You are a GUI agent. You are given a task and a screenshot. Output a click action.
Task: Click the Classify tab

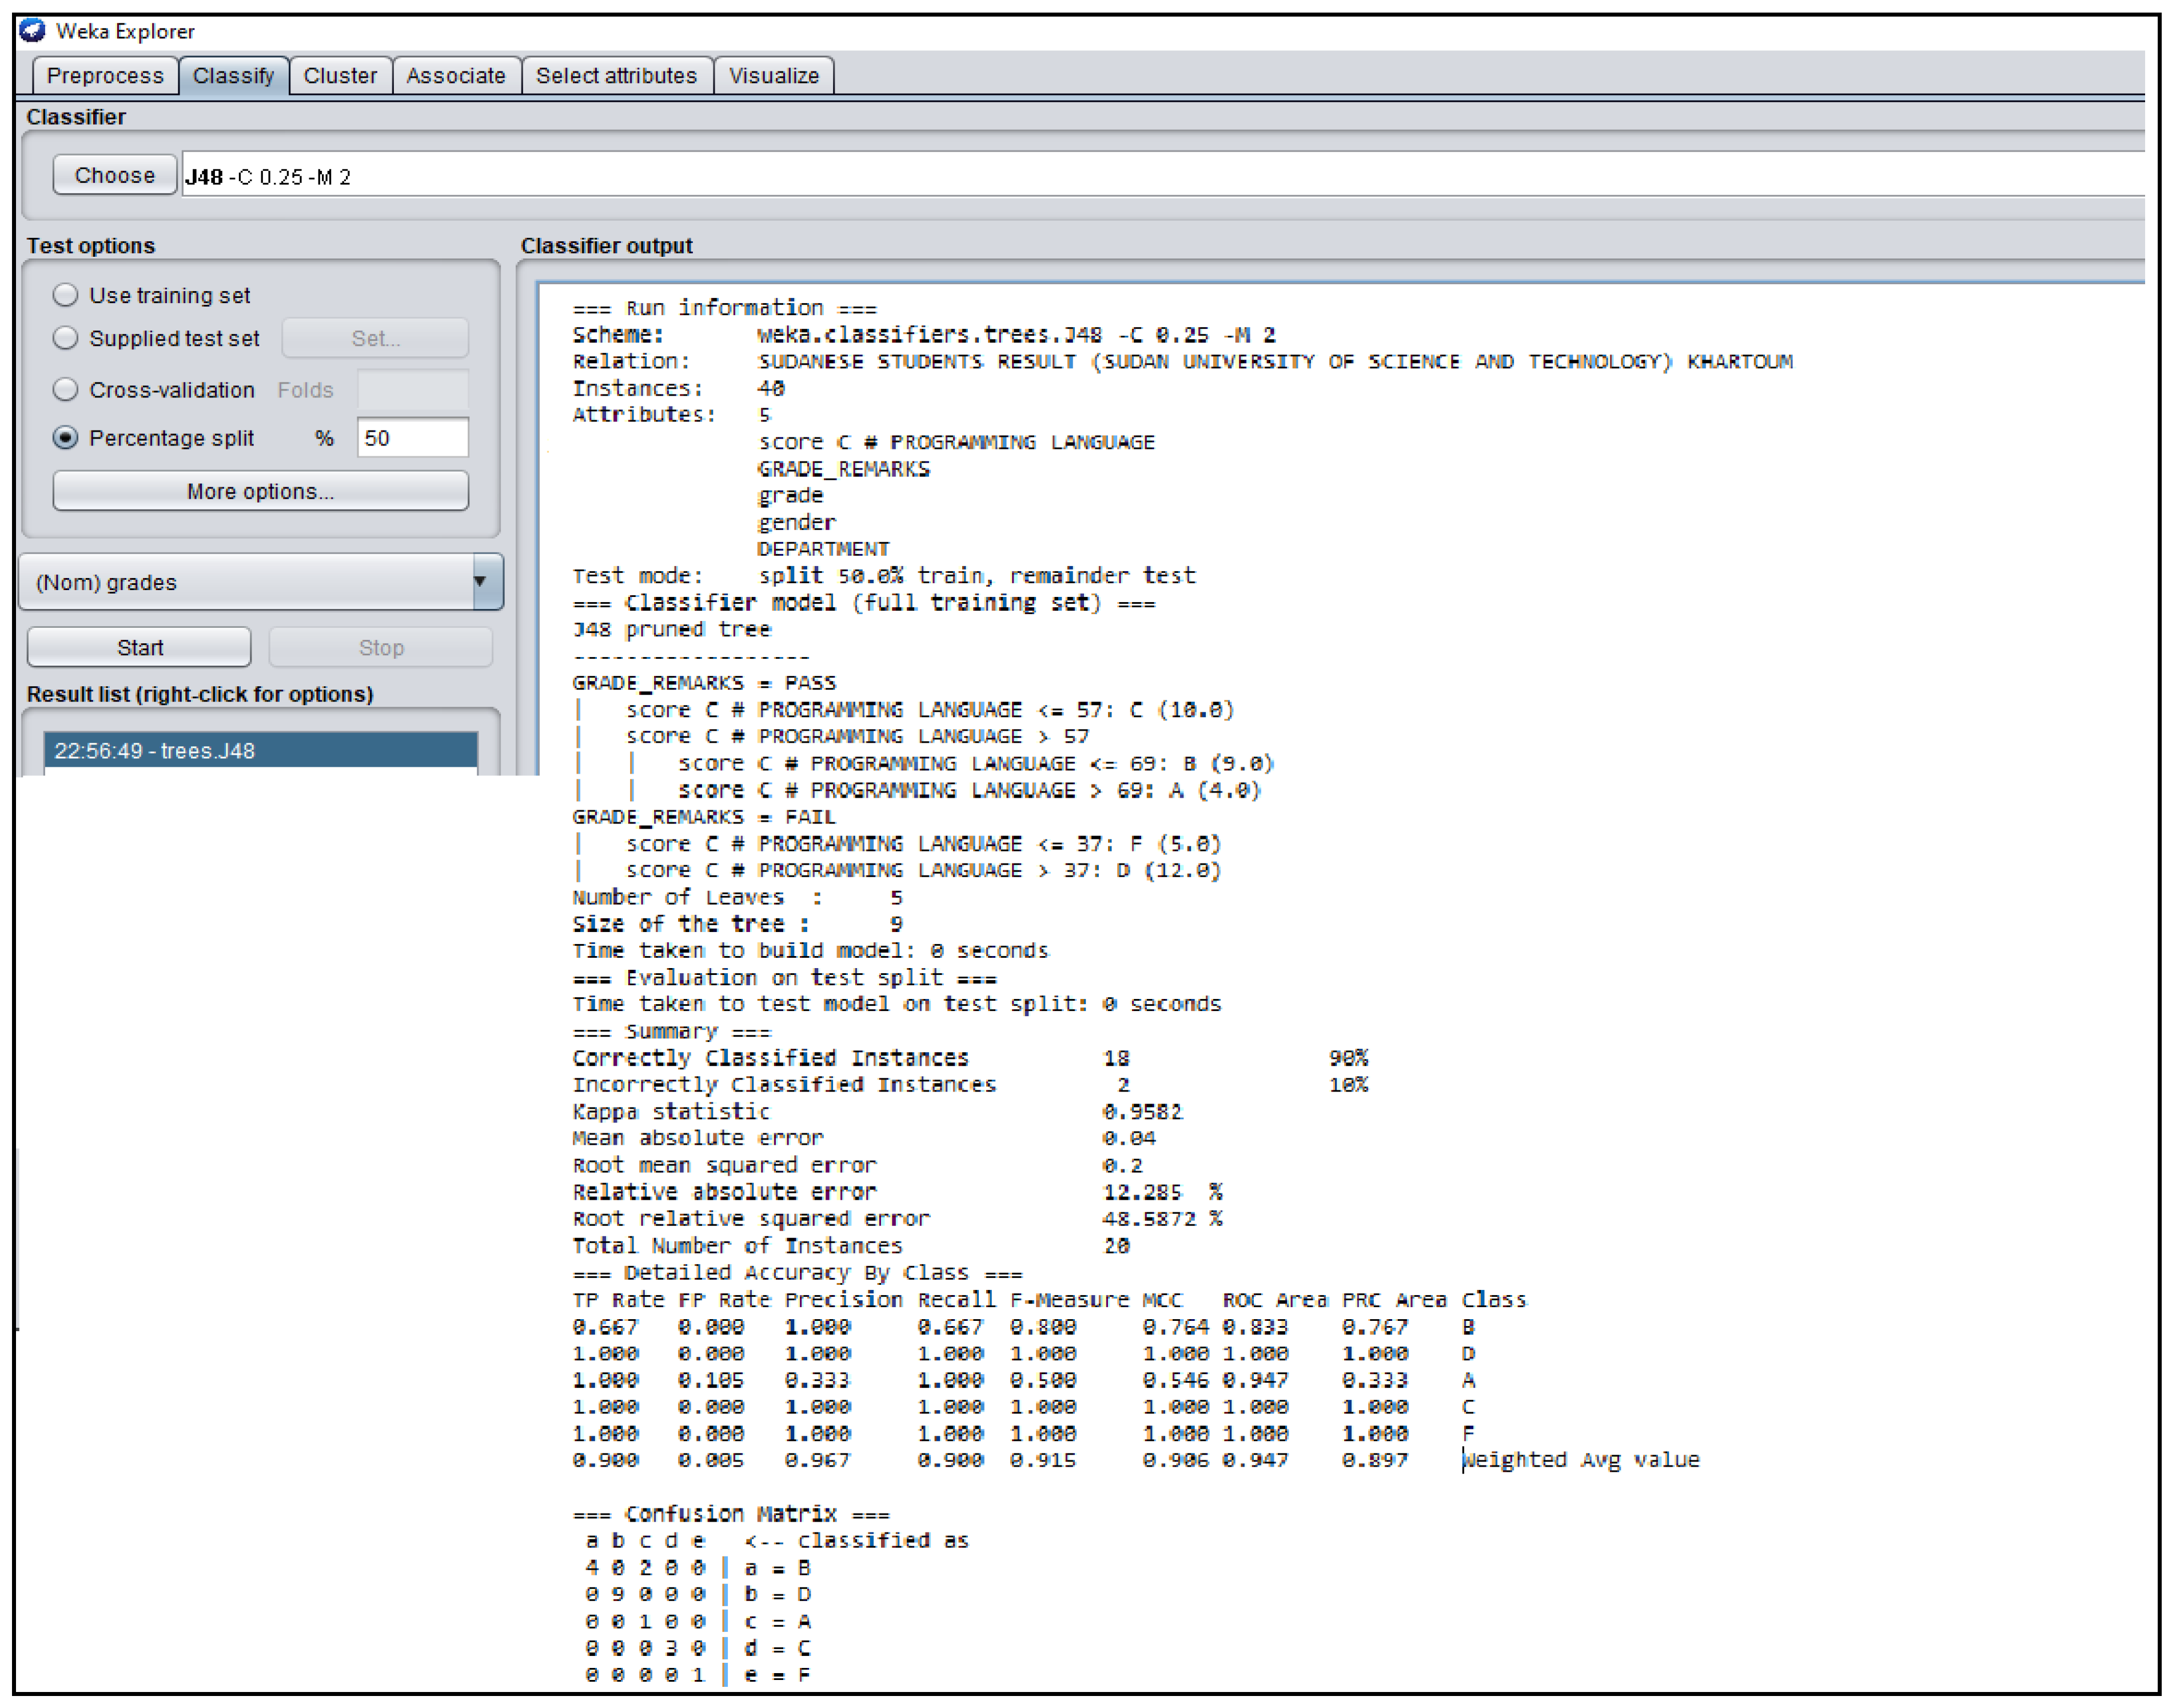point(233,76)
